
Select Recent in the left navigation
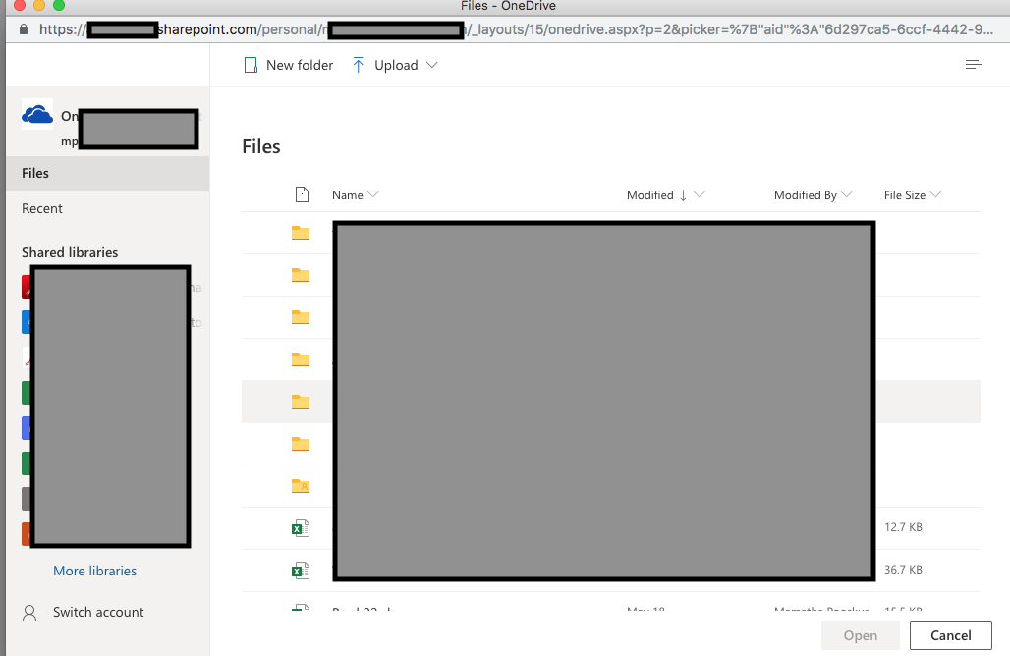tap(107, 208)
